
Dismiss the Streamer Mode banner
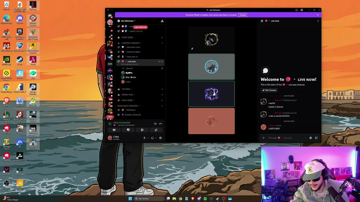pyautogui.click(x=318, y=15)
